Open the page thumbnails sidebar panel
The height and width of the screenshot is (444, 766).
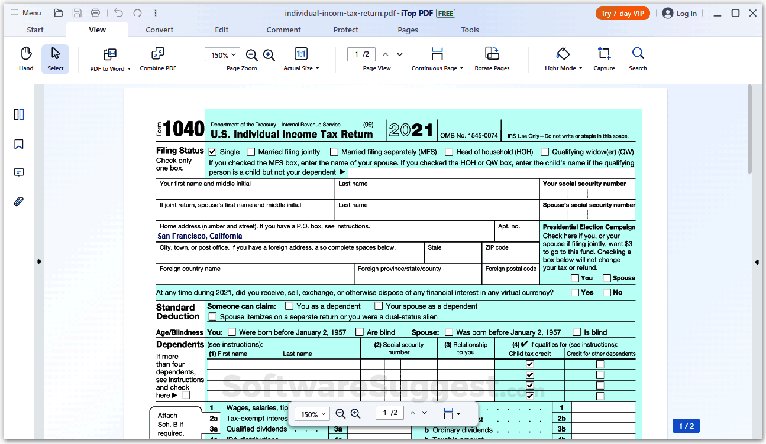tap(18, 115)
